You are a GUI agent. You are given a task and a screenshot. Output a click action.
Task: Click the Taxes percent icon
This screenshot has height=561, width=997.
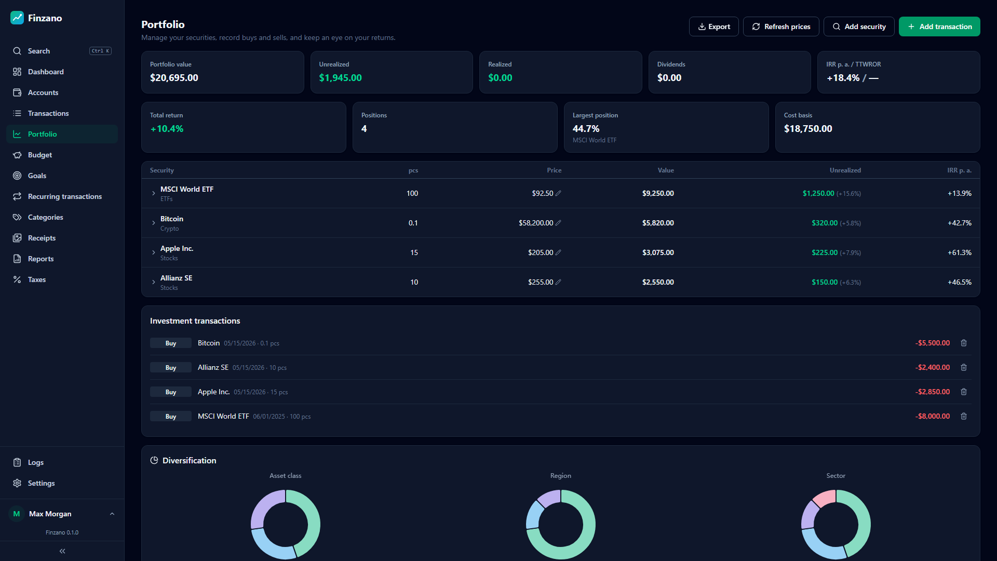pos(17,279)
